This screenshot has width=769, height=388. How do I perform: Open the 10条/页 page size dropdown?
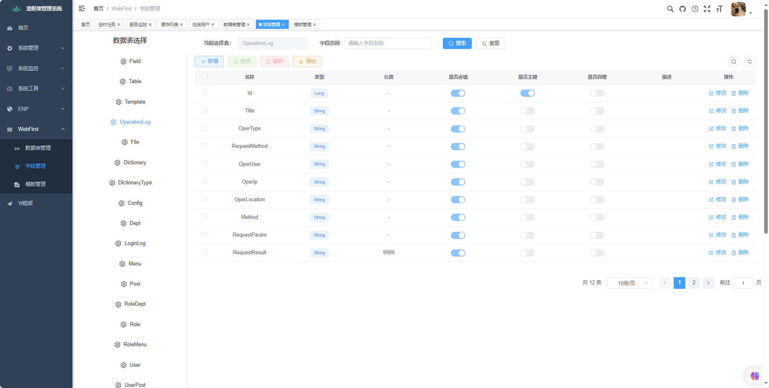[629, 283]
